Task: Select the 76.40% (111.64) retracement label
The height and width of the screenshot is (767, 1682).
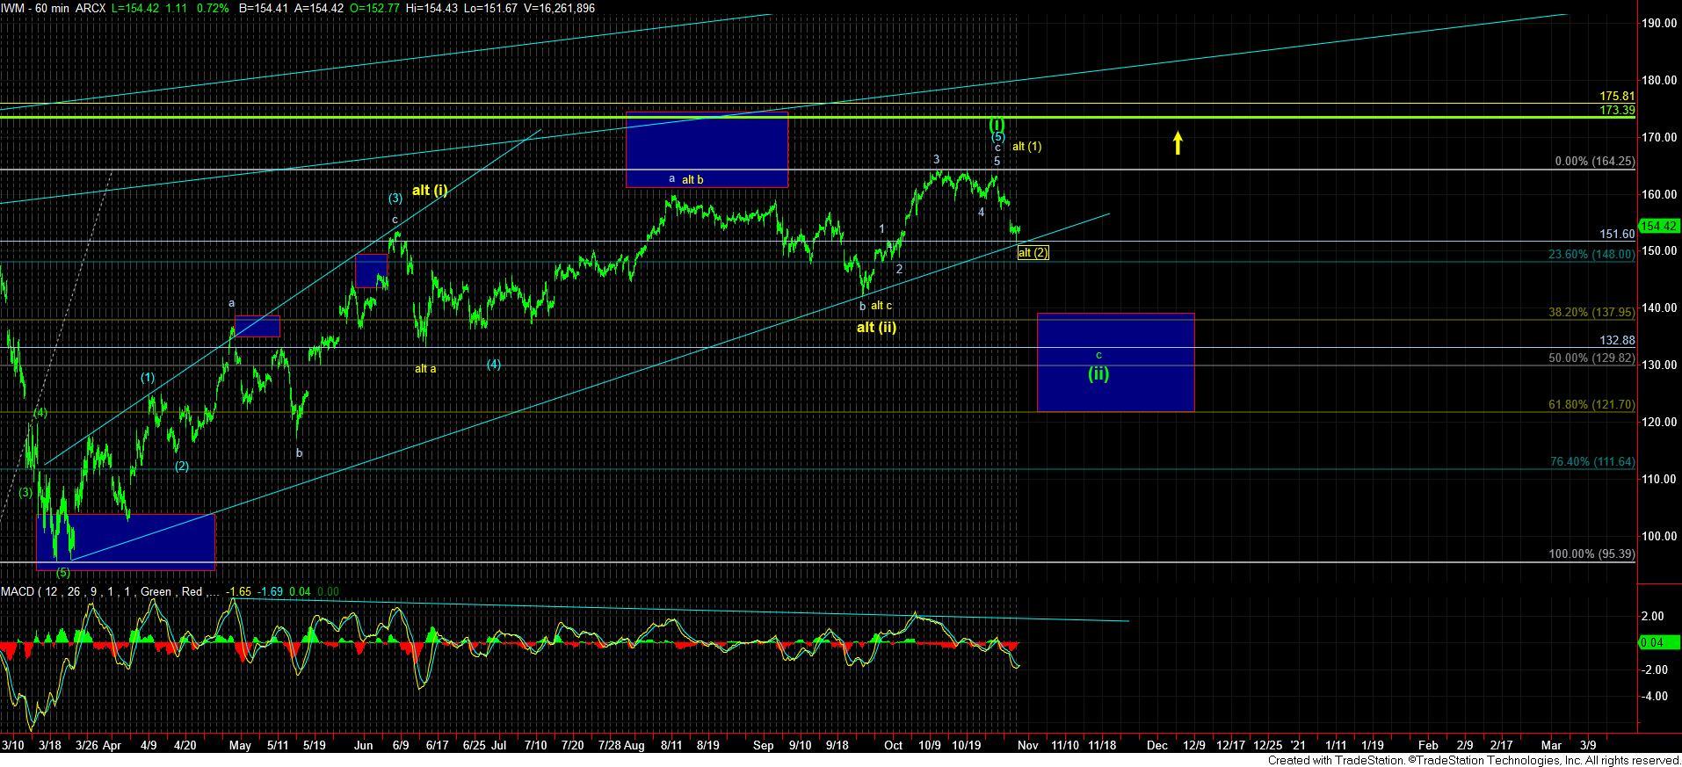Action: [x=1591, y=462]
